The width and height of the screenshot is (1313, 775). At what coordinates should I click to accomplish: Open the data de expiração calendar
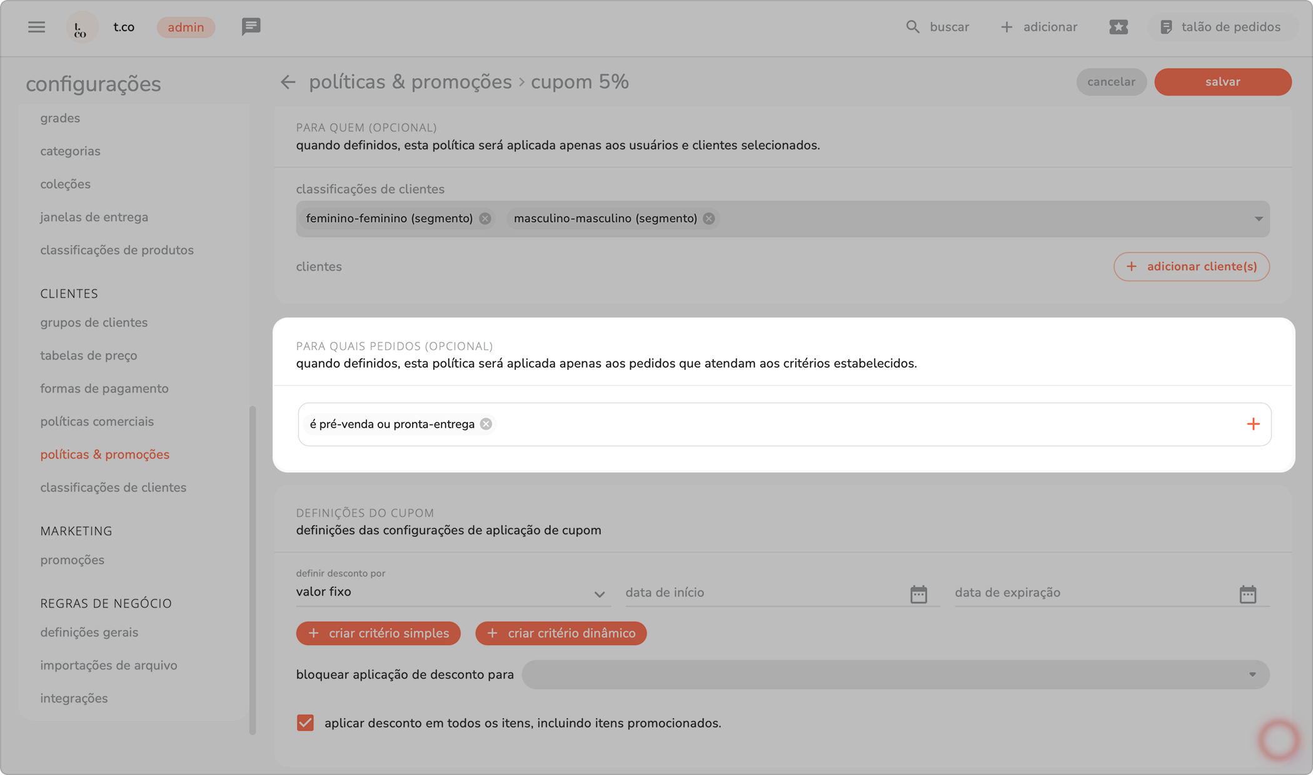[1247, 594]
